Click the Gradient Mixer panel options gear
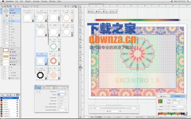The width and height of the screenshot is (191, 119). [x=186, y=96]
